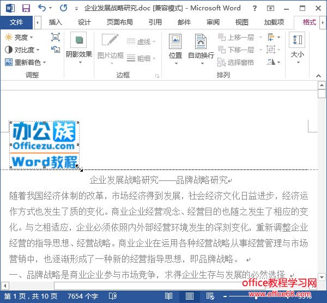Viewport: 327px width, 303px height.
Task: Open the 虚线 dashes dropdown
Action: [141, 42]
